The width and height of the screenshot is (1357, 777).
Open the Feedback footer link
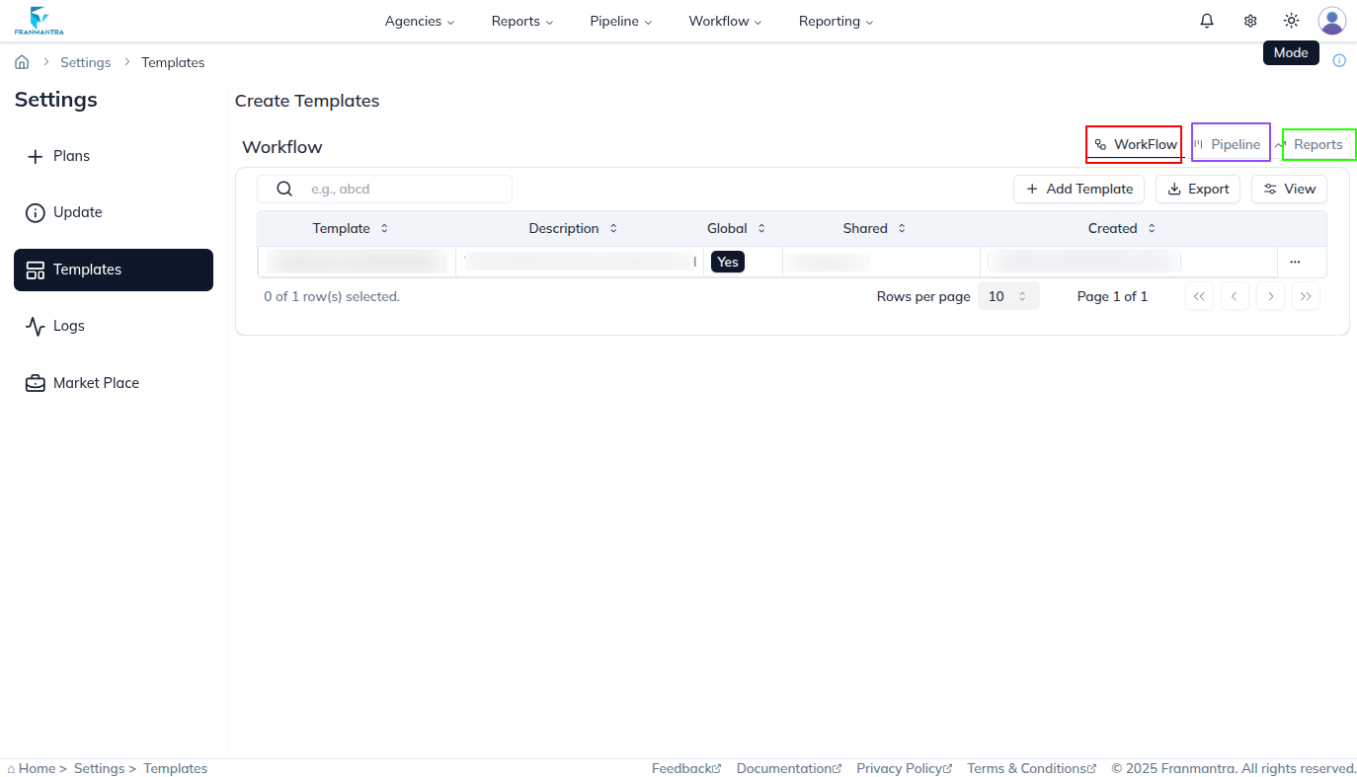686,768
